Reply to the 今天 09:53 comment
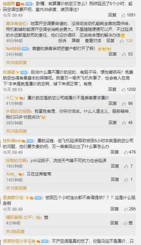Screen dimensions: 141x245 tap(112, 89)
